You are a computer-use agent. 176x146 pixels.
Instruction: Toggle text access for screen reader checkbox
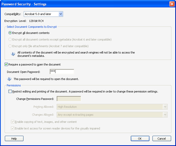click(x=13, y=128)
